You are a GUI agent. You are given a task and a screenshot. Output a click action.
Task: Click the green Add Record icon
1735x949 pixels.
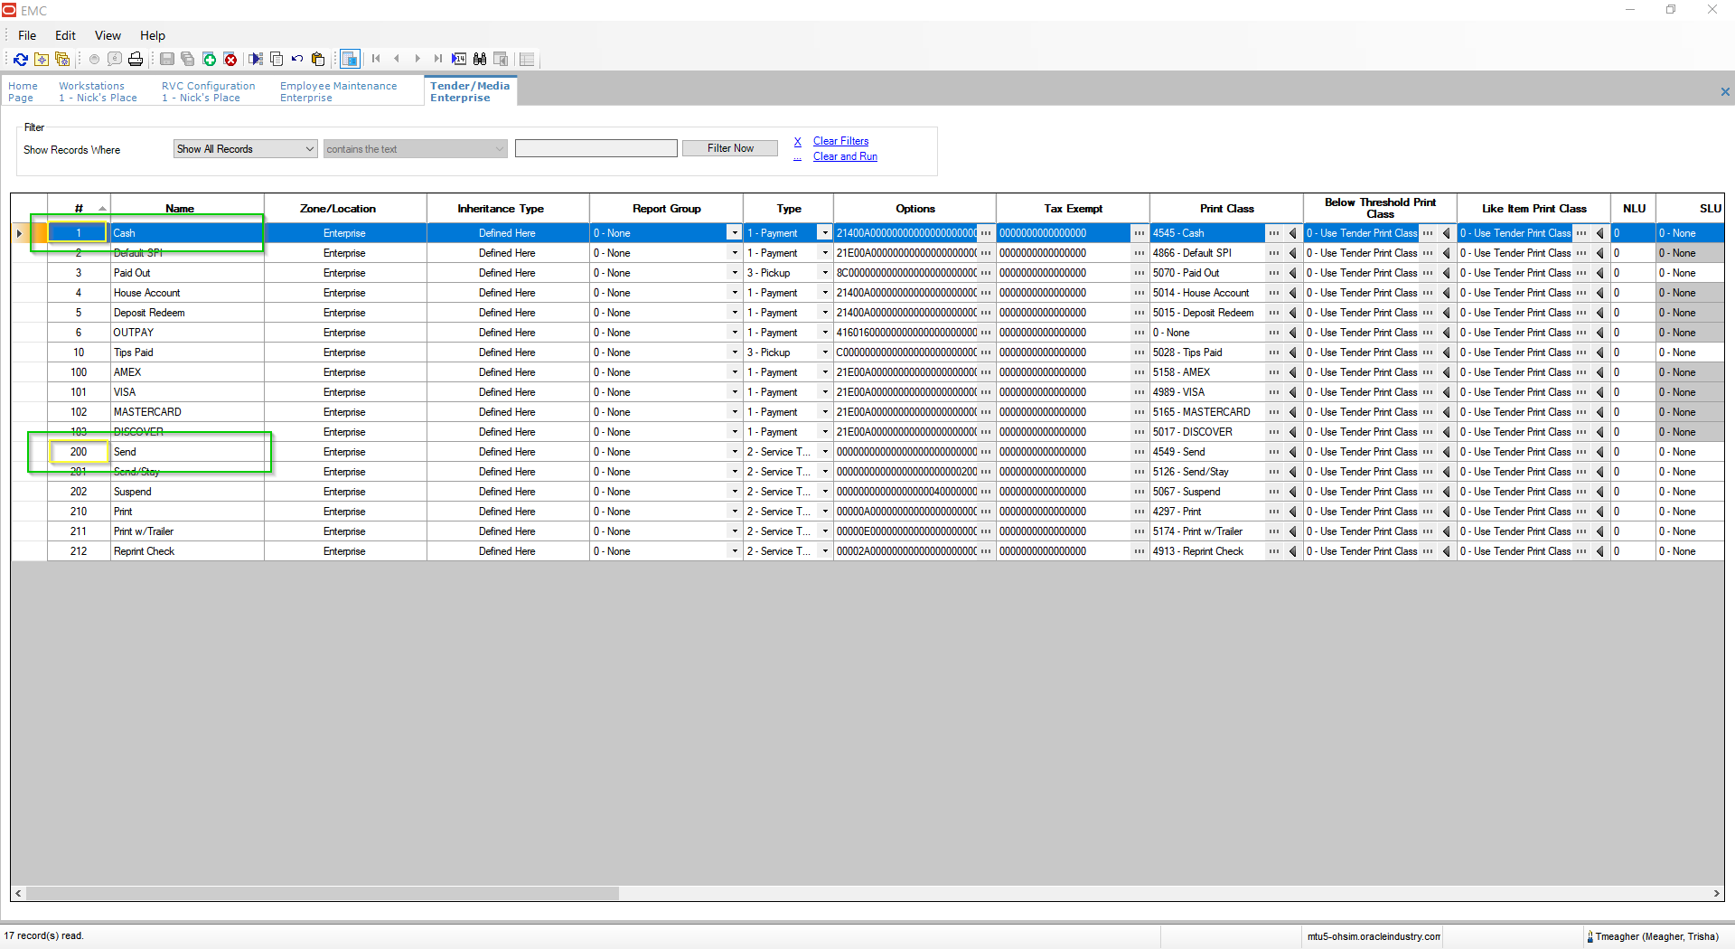click(x=209, y=59)
